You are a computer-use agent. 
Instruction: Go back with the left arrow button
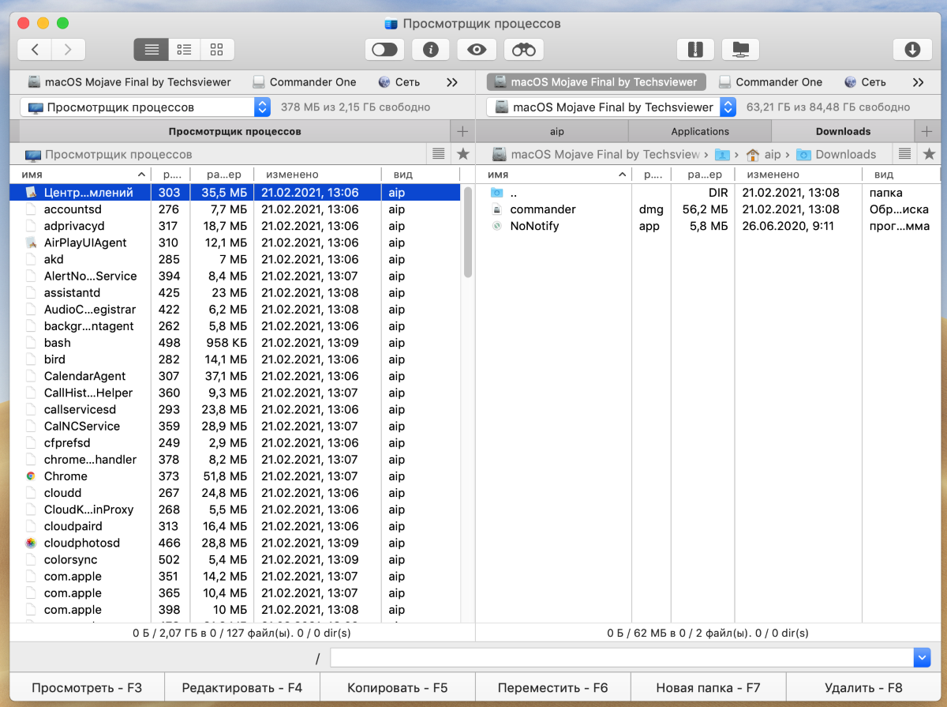click(35, 50)
